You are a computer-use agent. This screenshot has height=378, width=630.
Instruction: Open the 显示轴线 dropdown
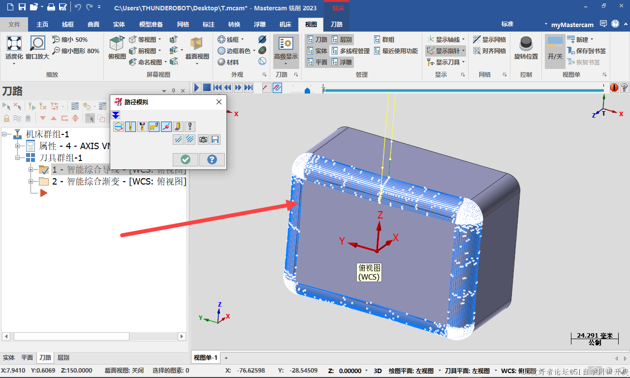[x=463, y=39]
